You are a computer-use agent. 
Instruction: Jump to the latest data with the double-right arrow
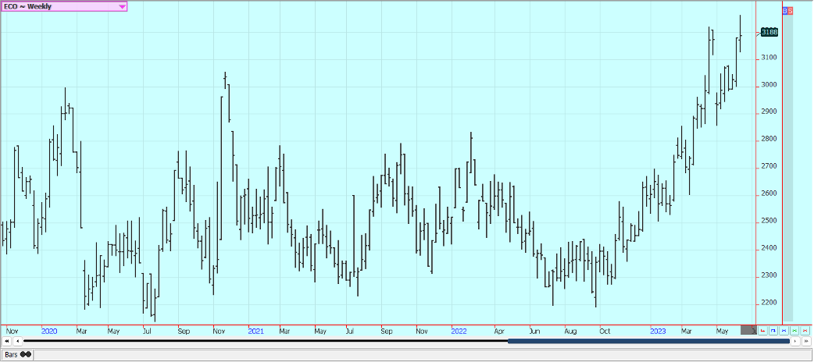click(x=806, y=341)
